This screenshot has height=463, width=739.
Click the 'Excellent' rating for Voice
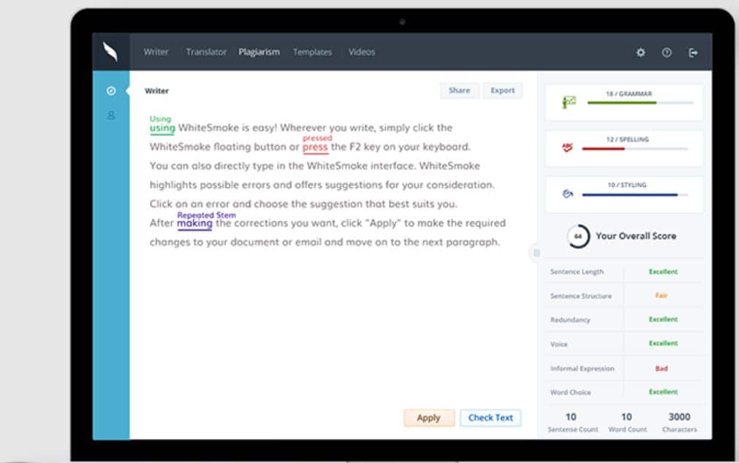tap(663, 343)
